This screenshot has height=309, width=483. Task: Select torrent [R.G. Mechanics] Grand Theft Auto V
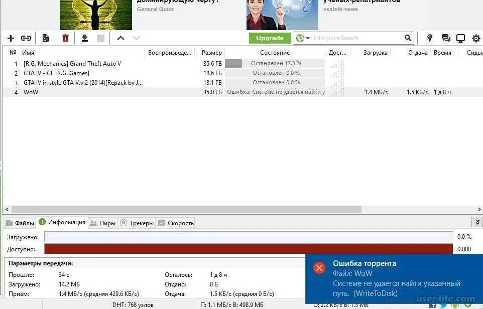(72, 64)
